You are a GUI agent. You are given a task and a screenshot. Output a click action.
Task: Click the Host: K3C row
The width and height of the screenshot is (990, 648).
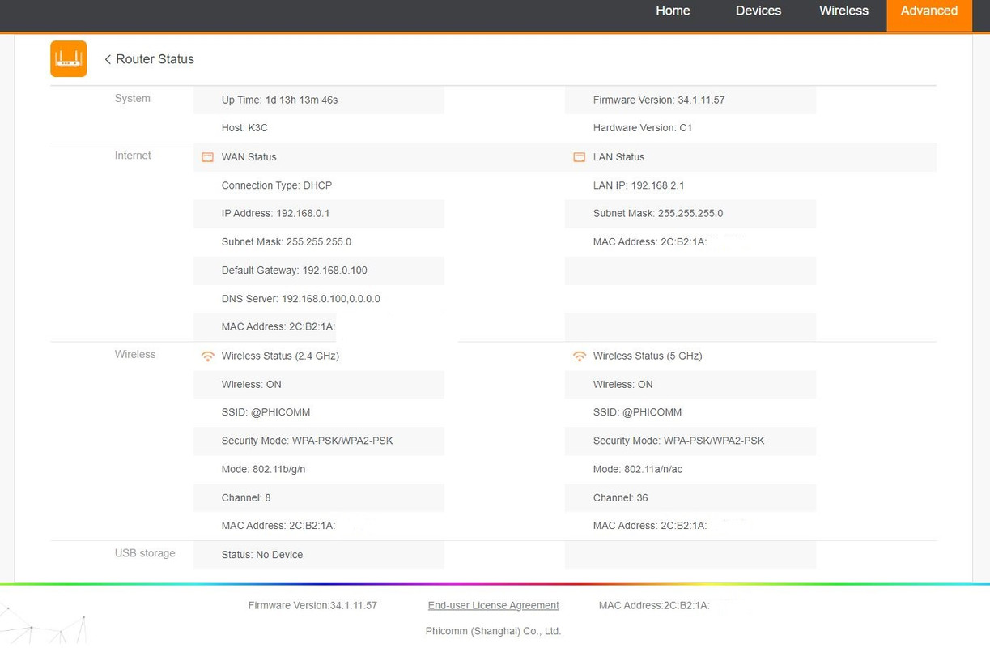coord(319,128)
